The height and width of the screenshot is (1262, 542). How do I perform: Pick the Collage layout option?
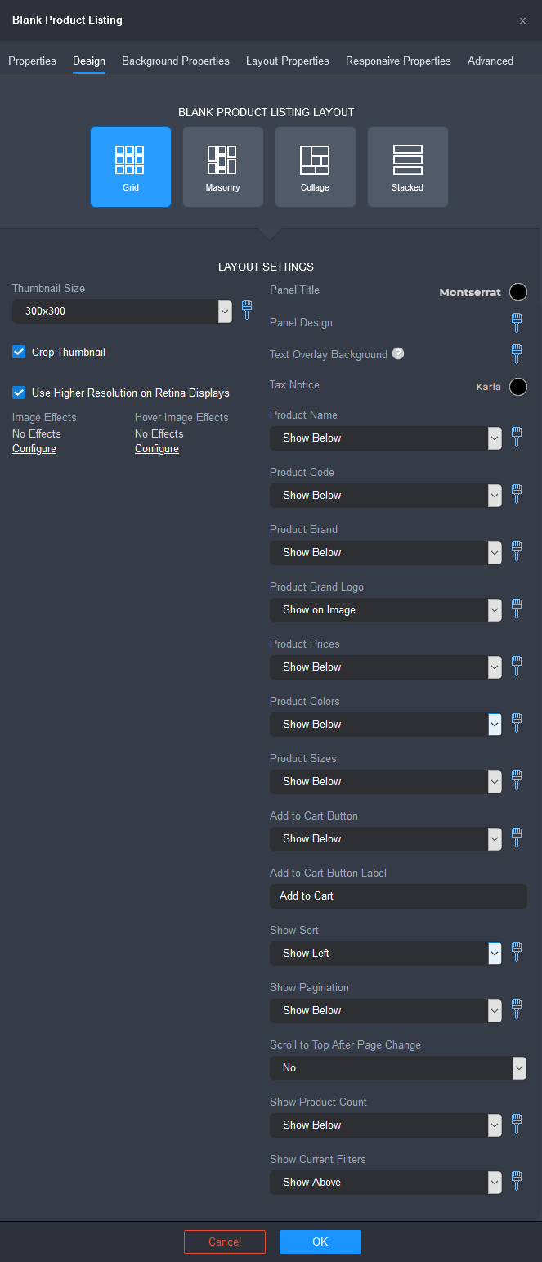click(316, 167)
